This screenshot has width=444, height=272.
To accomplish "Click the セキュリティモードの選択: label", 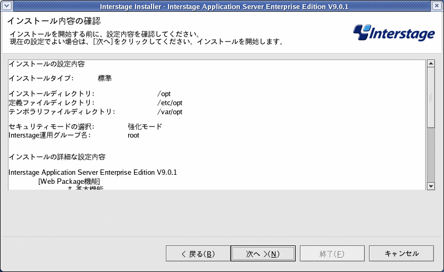I will 51,126.
